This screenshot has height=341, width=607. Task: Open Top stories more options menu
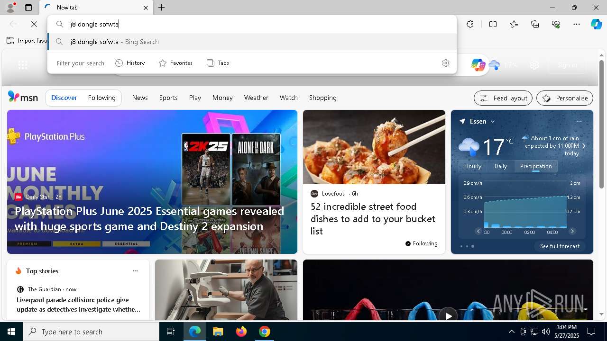tap(135, 271)
